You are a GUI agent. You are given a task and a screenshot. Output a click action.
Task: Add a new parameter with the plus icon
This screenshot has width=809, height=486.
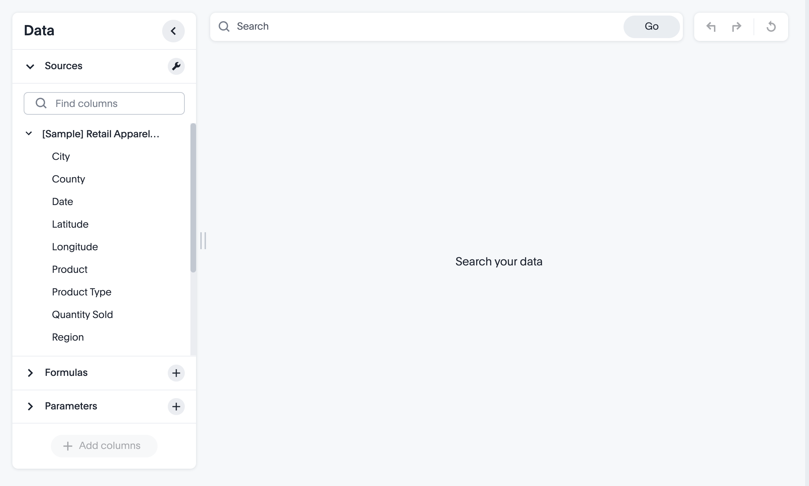[176, 407]
